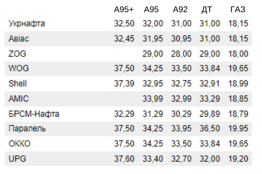The image size is (262, 174).
Task: Select the Укрнафта row label
Action: click(27, 23)
